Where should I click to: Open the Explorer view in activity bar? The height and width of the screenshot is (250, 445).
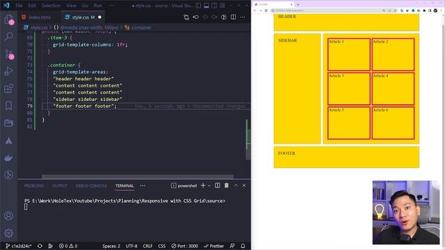[x=9, y=19]
